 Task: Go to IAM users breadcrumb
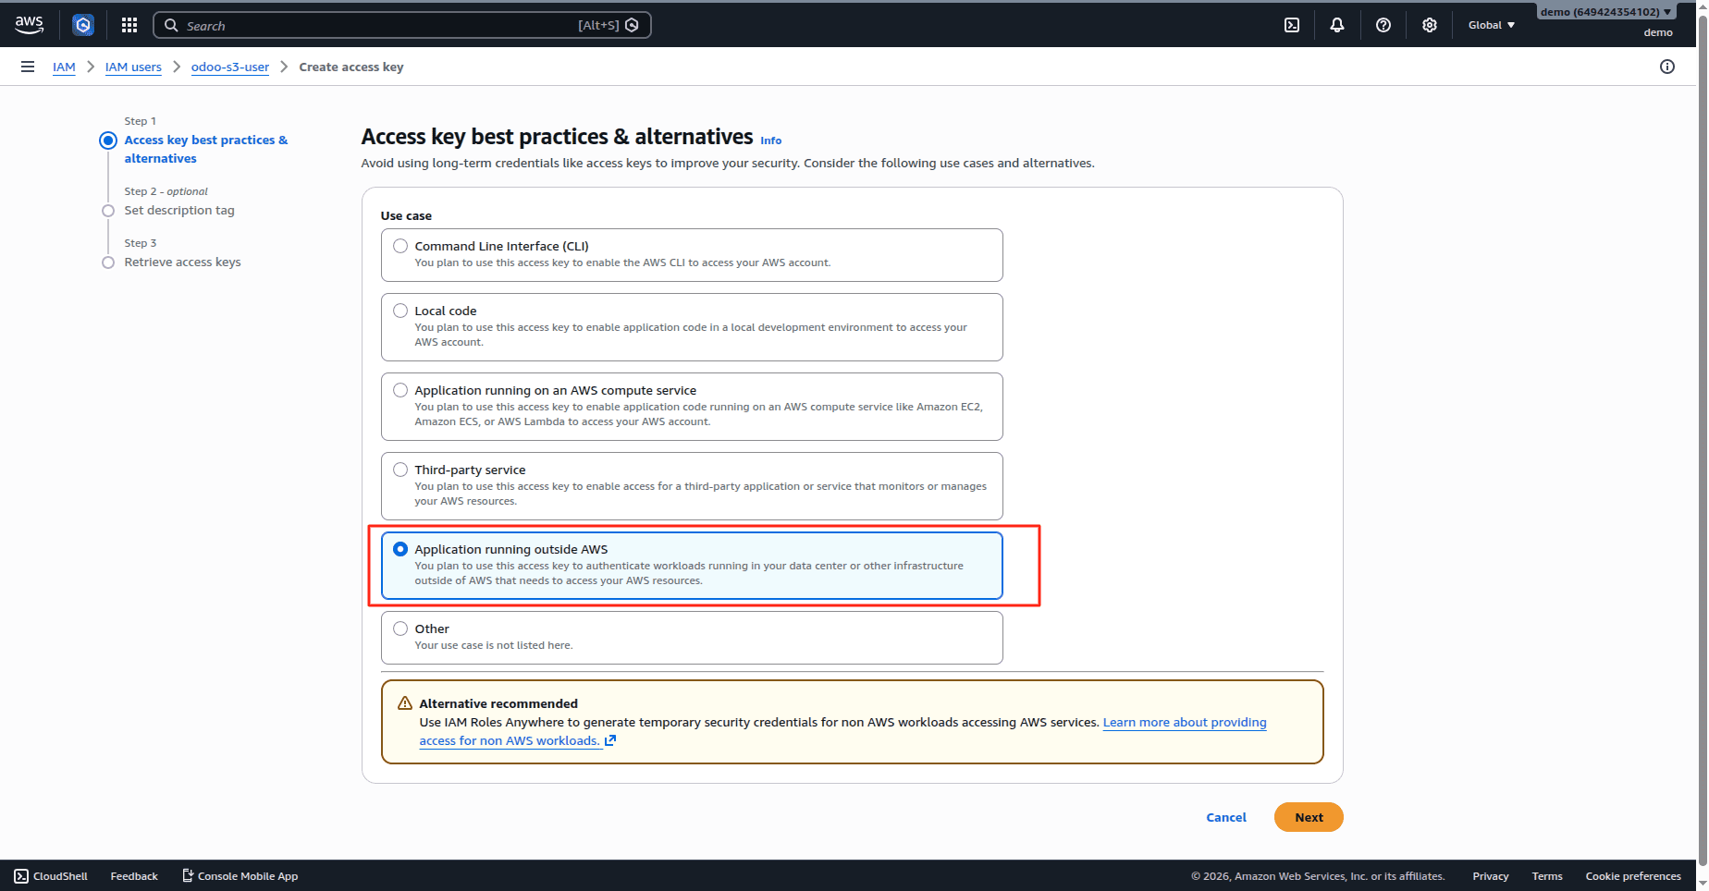pyautogui.click(x=133, y=67)
